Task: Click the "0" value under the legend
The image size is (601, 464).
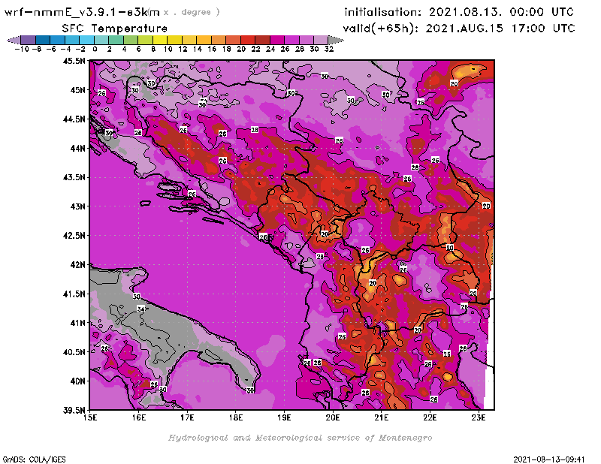Action: [x=95, y=49]
